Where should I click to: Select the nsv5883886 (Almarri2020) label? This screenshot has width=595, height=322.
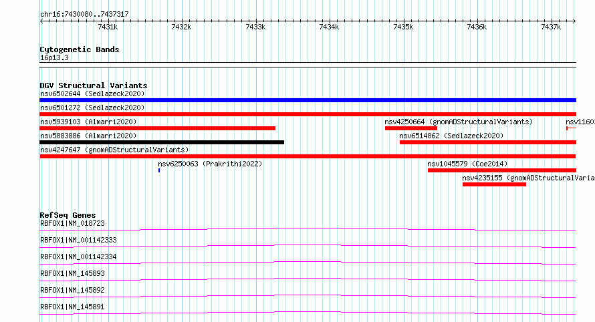(x=88, y=136)
